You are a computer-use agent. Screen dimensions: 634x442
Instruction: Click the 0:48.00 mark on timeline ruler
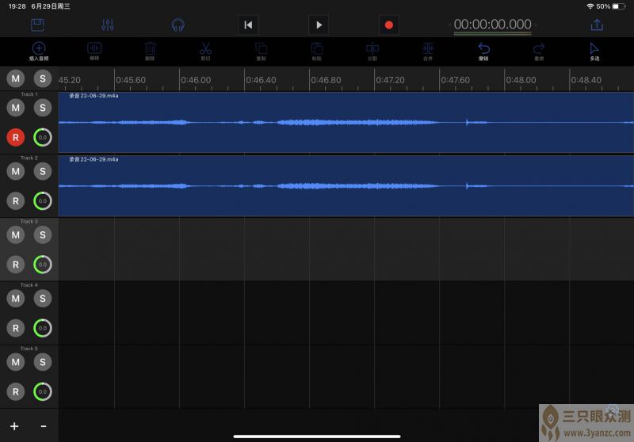pyautogui.click(x=521, y=80)
